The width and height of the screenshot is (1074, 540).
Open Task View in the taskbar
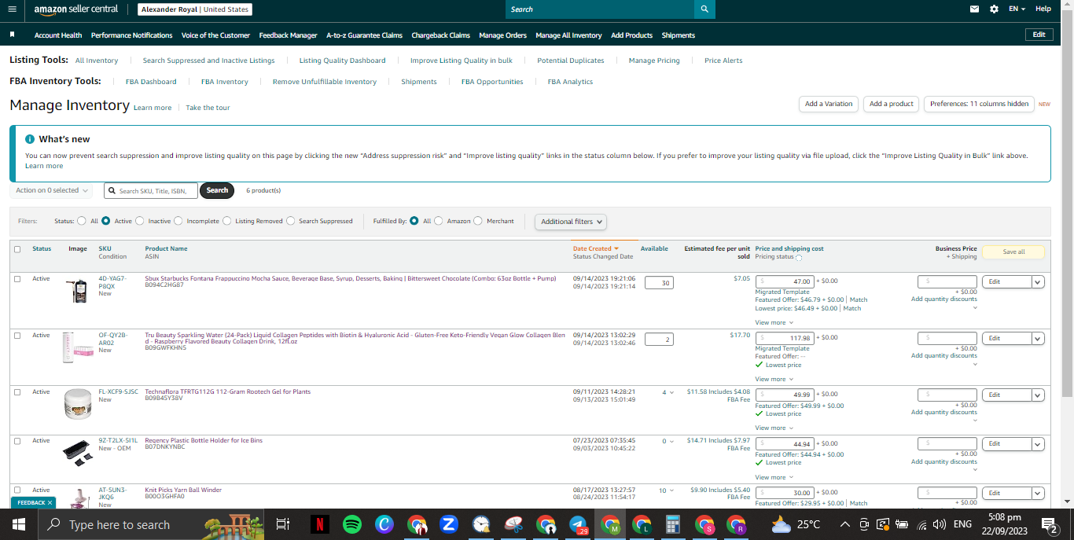(283, 524)
